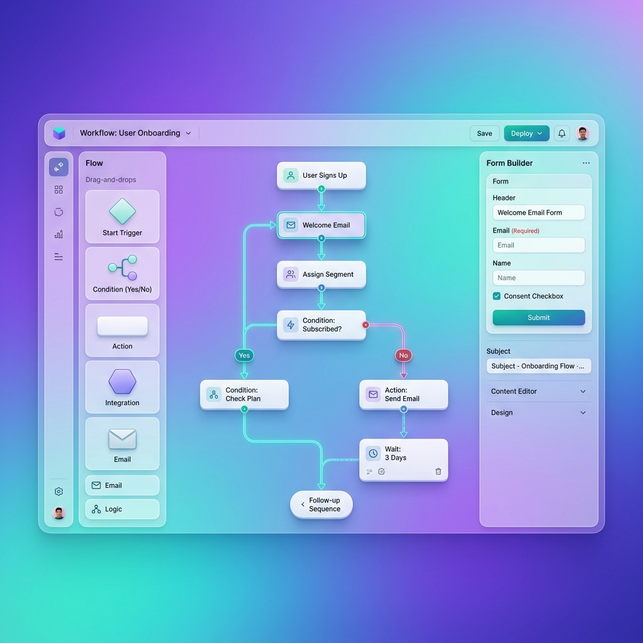Open the workflow name dropdown chevron
This screenshot has height=643, width=643.
tap(188, 133)
